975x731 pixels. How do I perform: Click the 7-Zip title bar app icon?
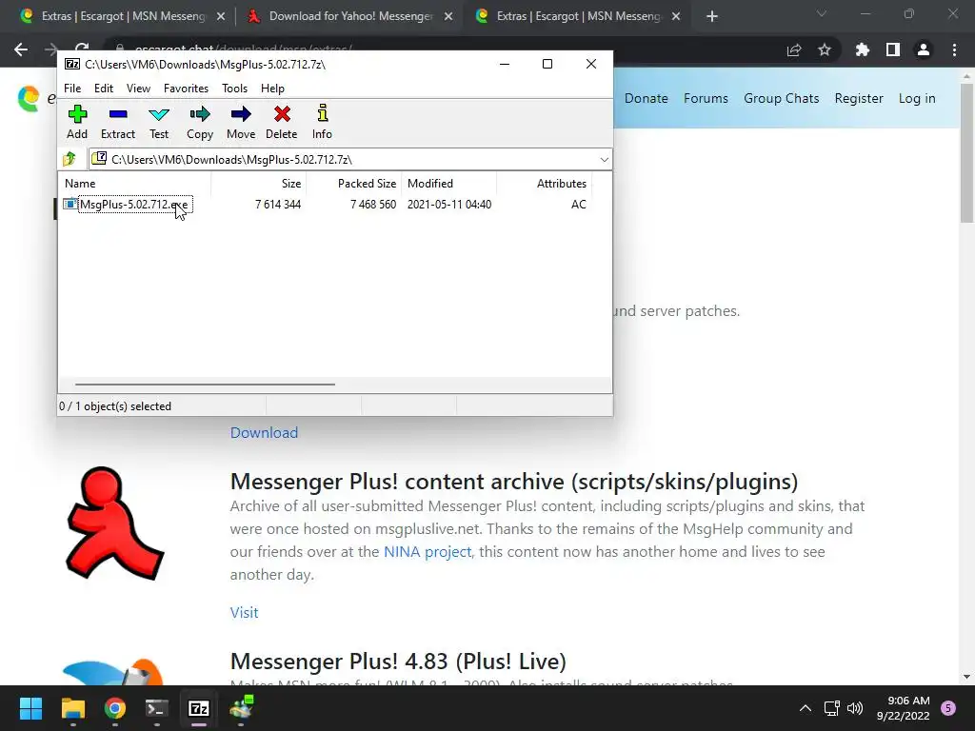click(72, 64)
